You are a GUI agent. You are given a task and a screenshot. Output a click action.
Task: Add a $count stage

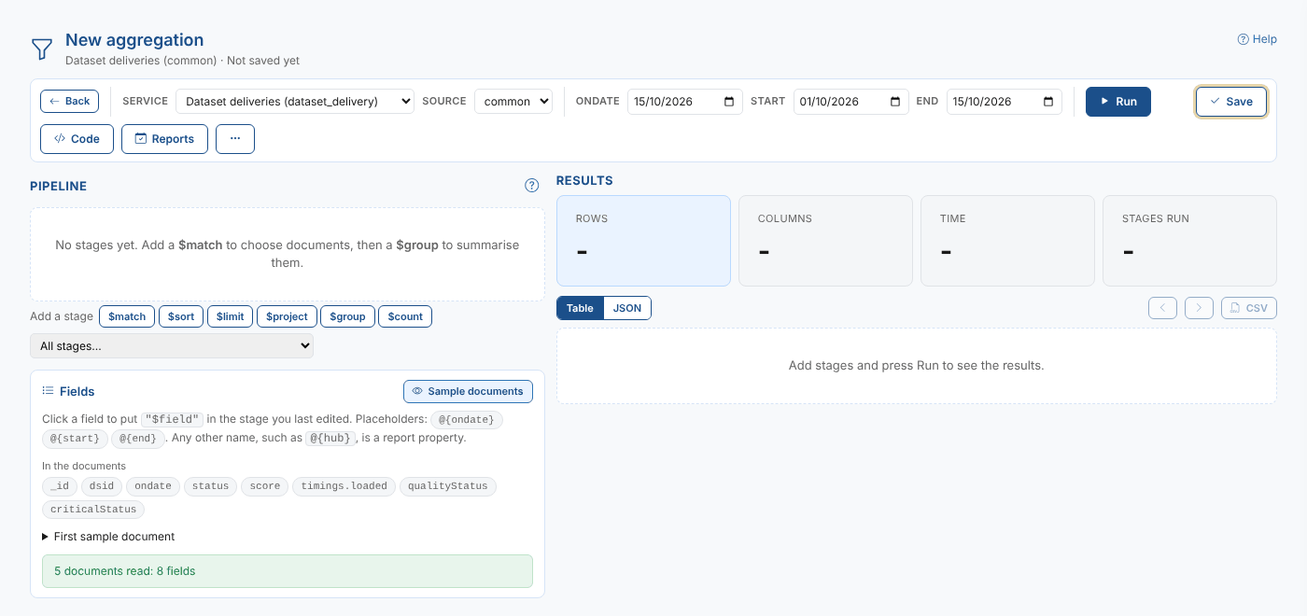[405, 316]
